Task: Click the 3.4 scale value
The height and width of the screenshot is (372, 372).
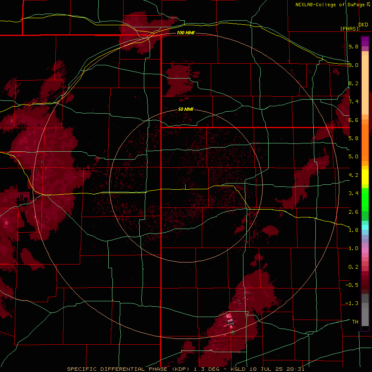Action: pos(353,193)
